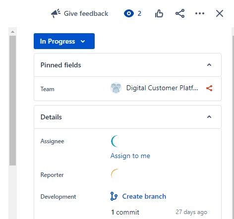Click the scrollbar up arrow
The height and width of the screenshot is (219, 234).
[x=12, y=32]
